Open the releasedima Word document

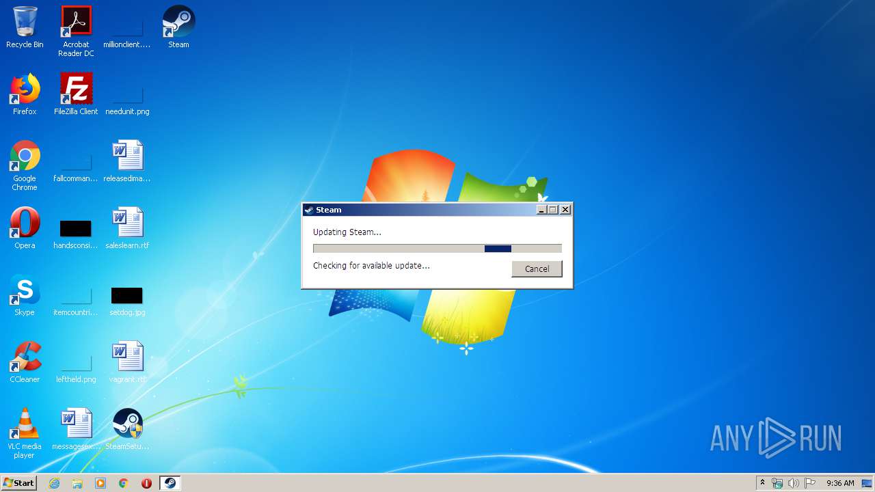pos(127,161)
